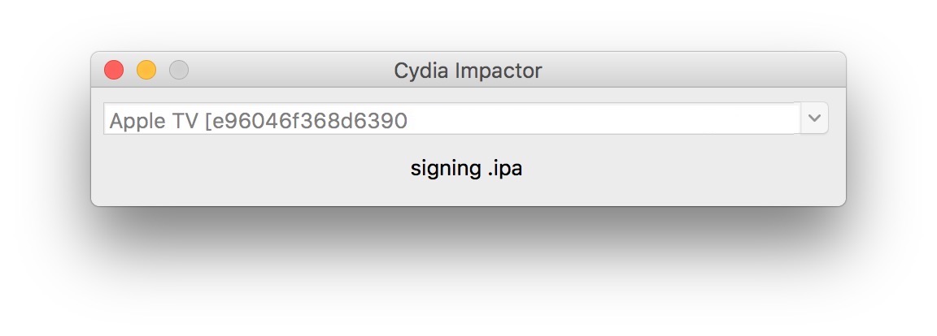
Task: Click blank area below the status text
Action: pyautogui.click(x=468, y=195)
